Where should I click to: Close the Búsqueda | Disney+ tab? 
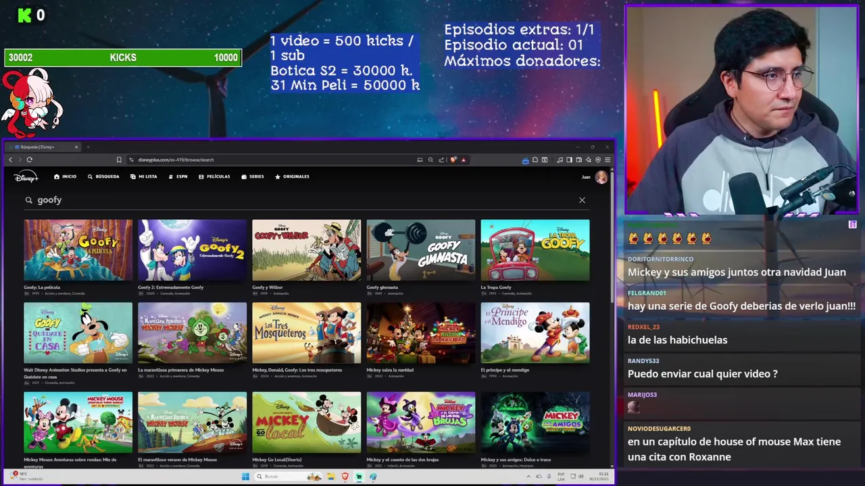coord(76,147)
